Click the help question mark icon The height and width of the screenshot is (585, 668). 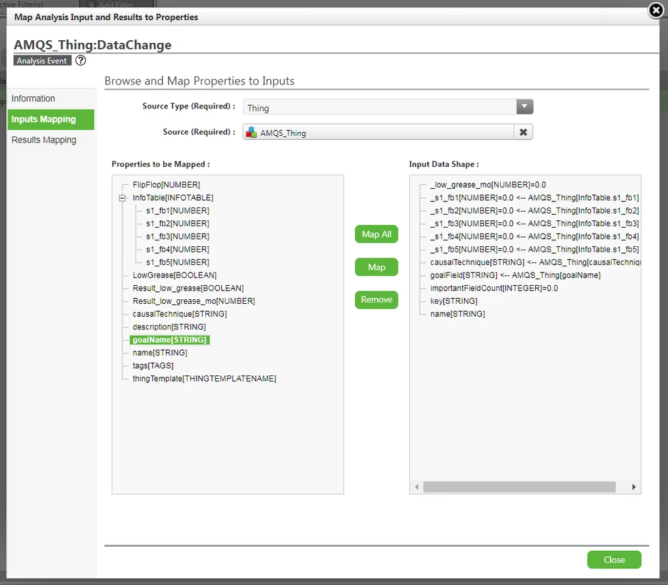80,60
